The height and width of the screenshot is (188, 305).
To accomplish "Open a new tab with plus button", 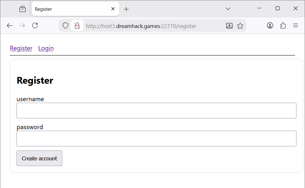I will tap(126, 9).
